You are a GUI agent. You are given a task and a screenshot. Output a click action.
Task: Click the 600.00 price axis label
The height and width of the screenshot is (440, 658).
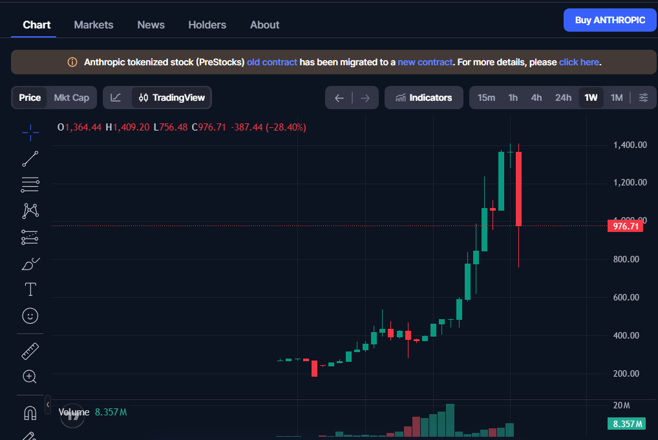click(x=626, y=297)
